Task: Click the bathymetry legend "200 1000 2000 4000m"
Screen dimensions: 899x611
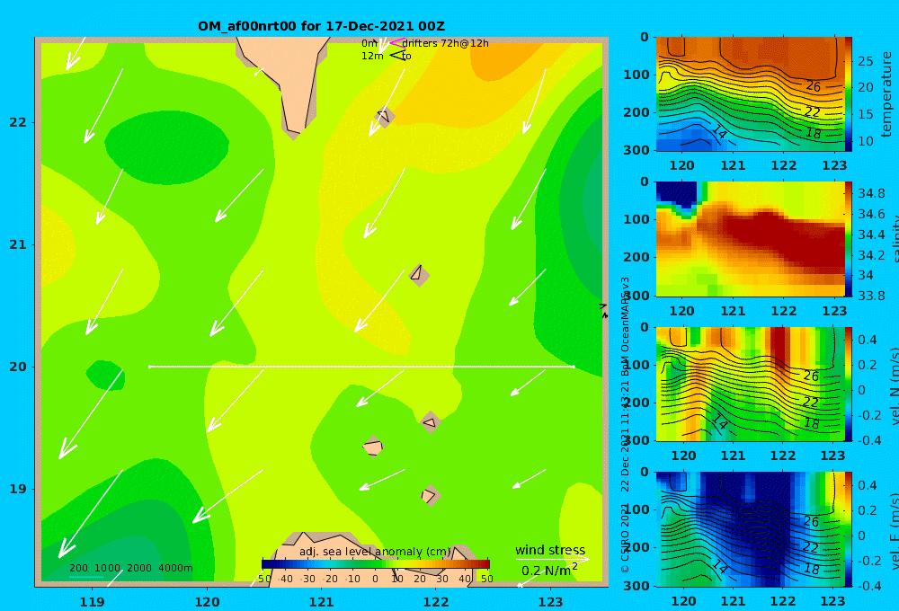Action: (x=130, y=568)
